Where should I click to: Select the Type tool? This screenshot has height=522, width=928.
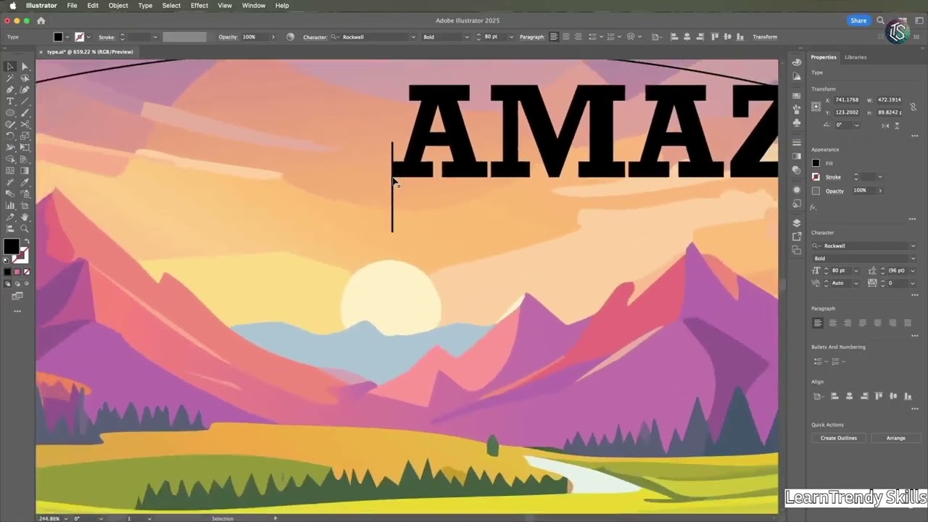(10, 101)
